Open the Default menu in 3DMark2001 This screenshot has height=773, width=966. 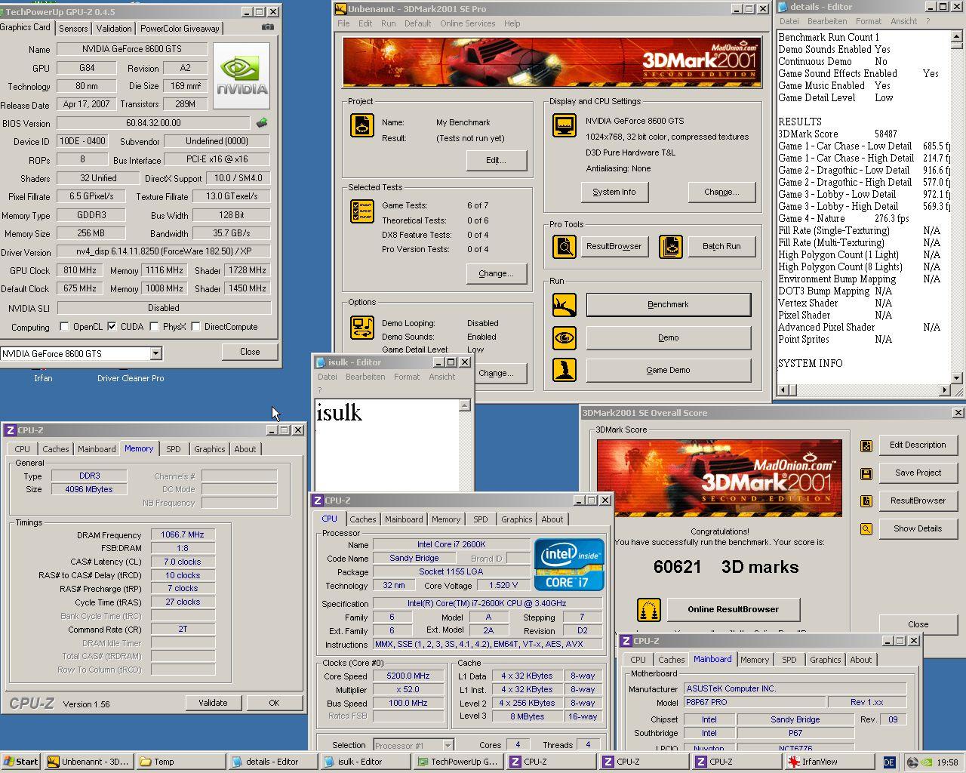417,23
